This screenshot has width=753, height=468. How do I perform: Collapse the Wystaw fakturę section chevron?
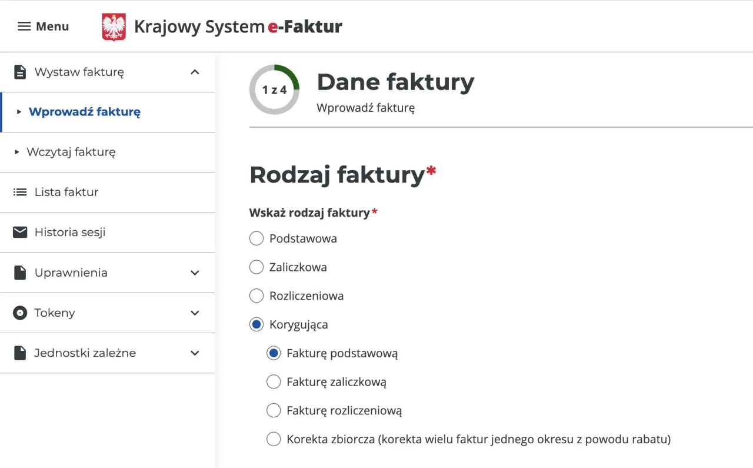195,72
